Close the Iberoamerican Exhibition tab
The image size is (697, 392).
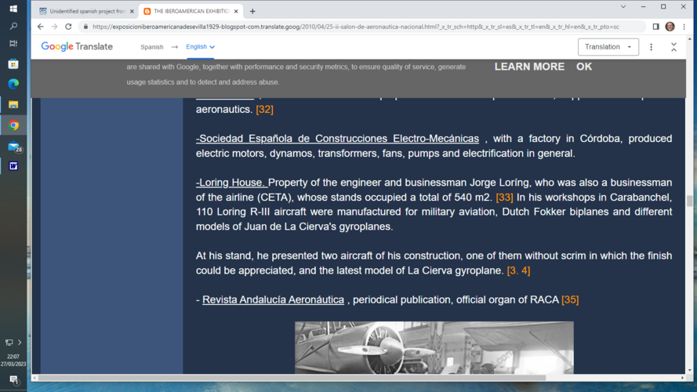tap(236, 12)
